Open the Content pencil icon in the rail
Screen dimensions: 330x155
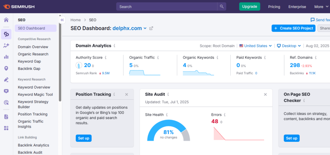[6, 80]
